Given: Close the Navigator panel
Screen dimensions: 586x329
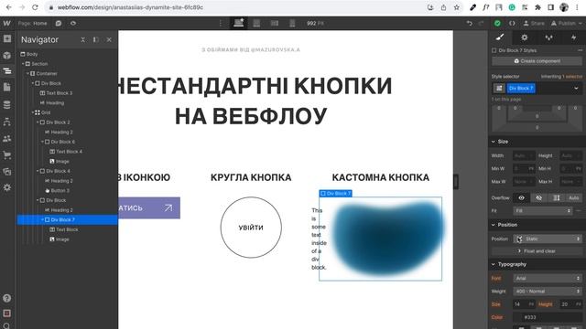Looking at the screenshot, I should 109,39.
